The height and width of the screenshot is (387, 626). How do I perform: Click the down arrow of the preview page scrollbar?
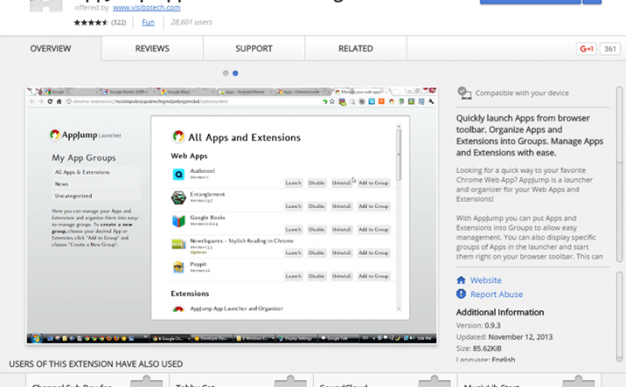(399, 309)
